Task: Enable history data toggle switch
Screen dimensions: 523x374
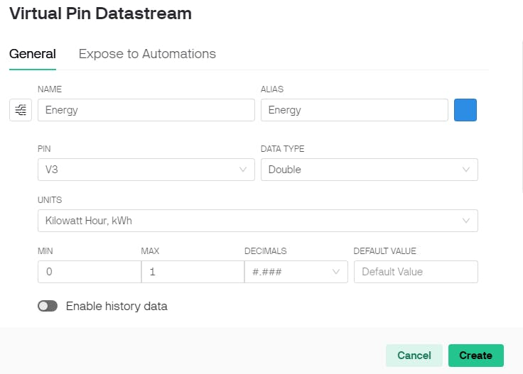Action: coord(48,306)
